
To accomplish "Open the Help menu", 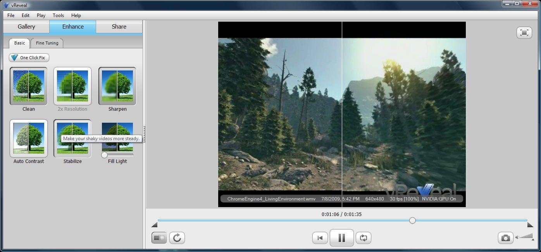I will coord(76,15).
